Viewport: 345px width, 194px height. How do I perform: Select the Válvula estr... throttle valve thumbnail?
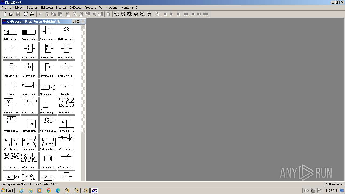[66, 161]
